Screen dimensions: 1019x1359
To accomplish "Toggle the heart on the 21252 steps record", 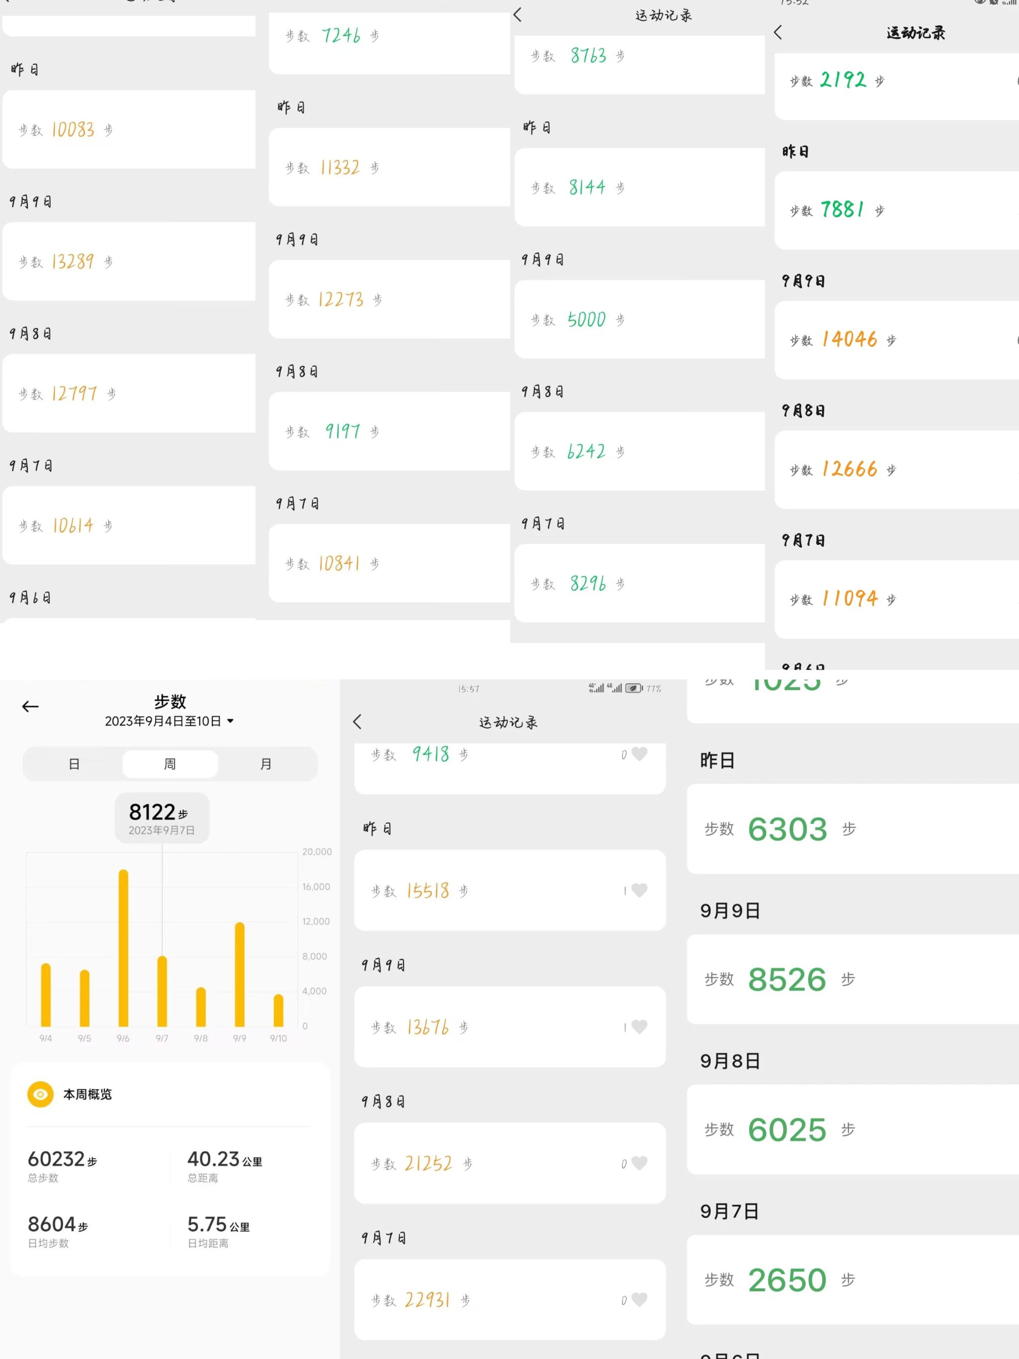I will pos(639,1162).
